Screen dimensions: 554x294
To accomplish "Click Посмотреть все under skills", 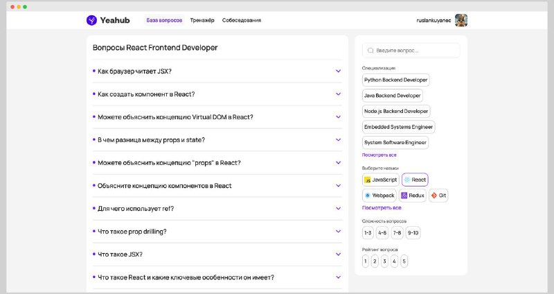I will 382,208.
